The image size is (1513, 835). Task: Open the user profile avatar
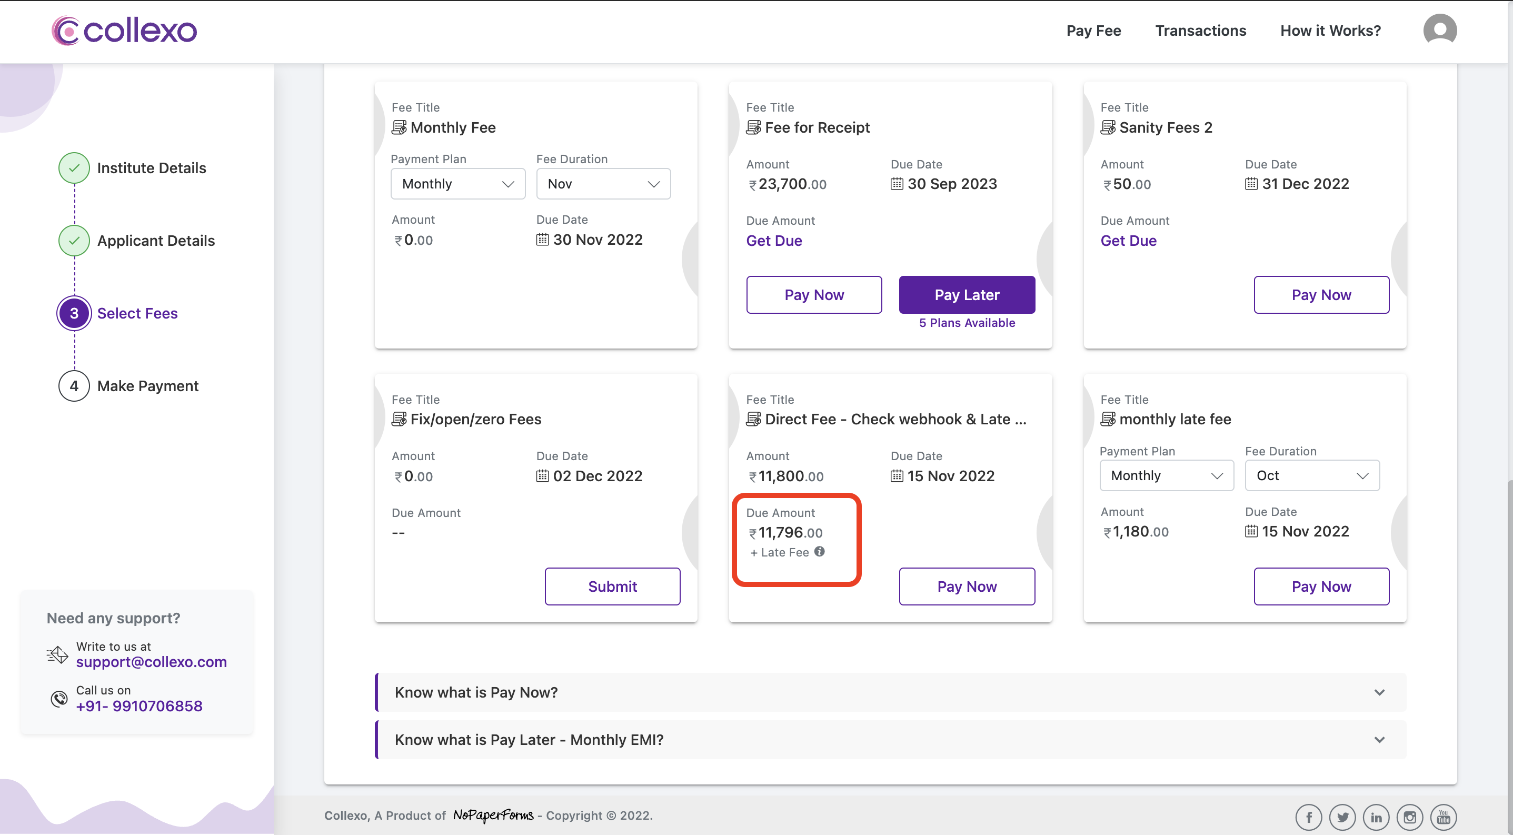point(1440,31)
